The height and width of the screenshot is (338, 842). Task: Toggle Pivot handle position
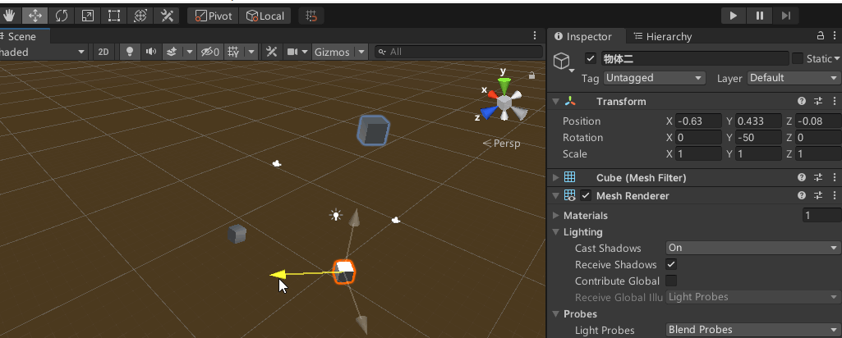(x=214, y=16)
